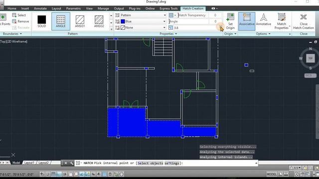
Task: Click the command line customize wrench
Action: [71, 163]
